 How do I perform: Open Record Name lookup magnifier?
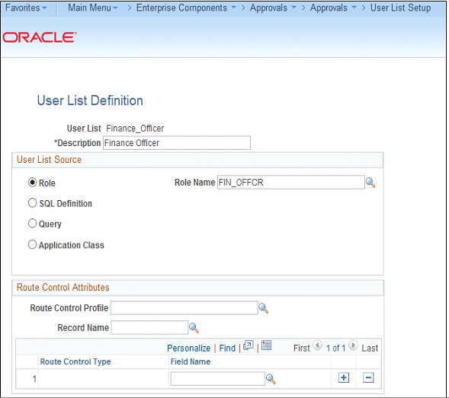(194, 328)
